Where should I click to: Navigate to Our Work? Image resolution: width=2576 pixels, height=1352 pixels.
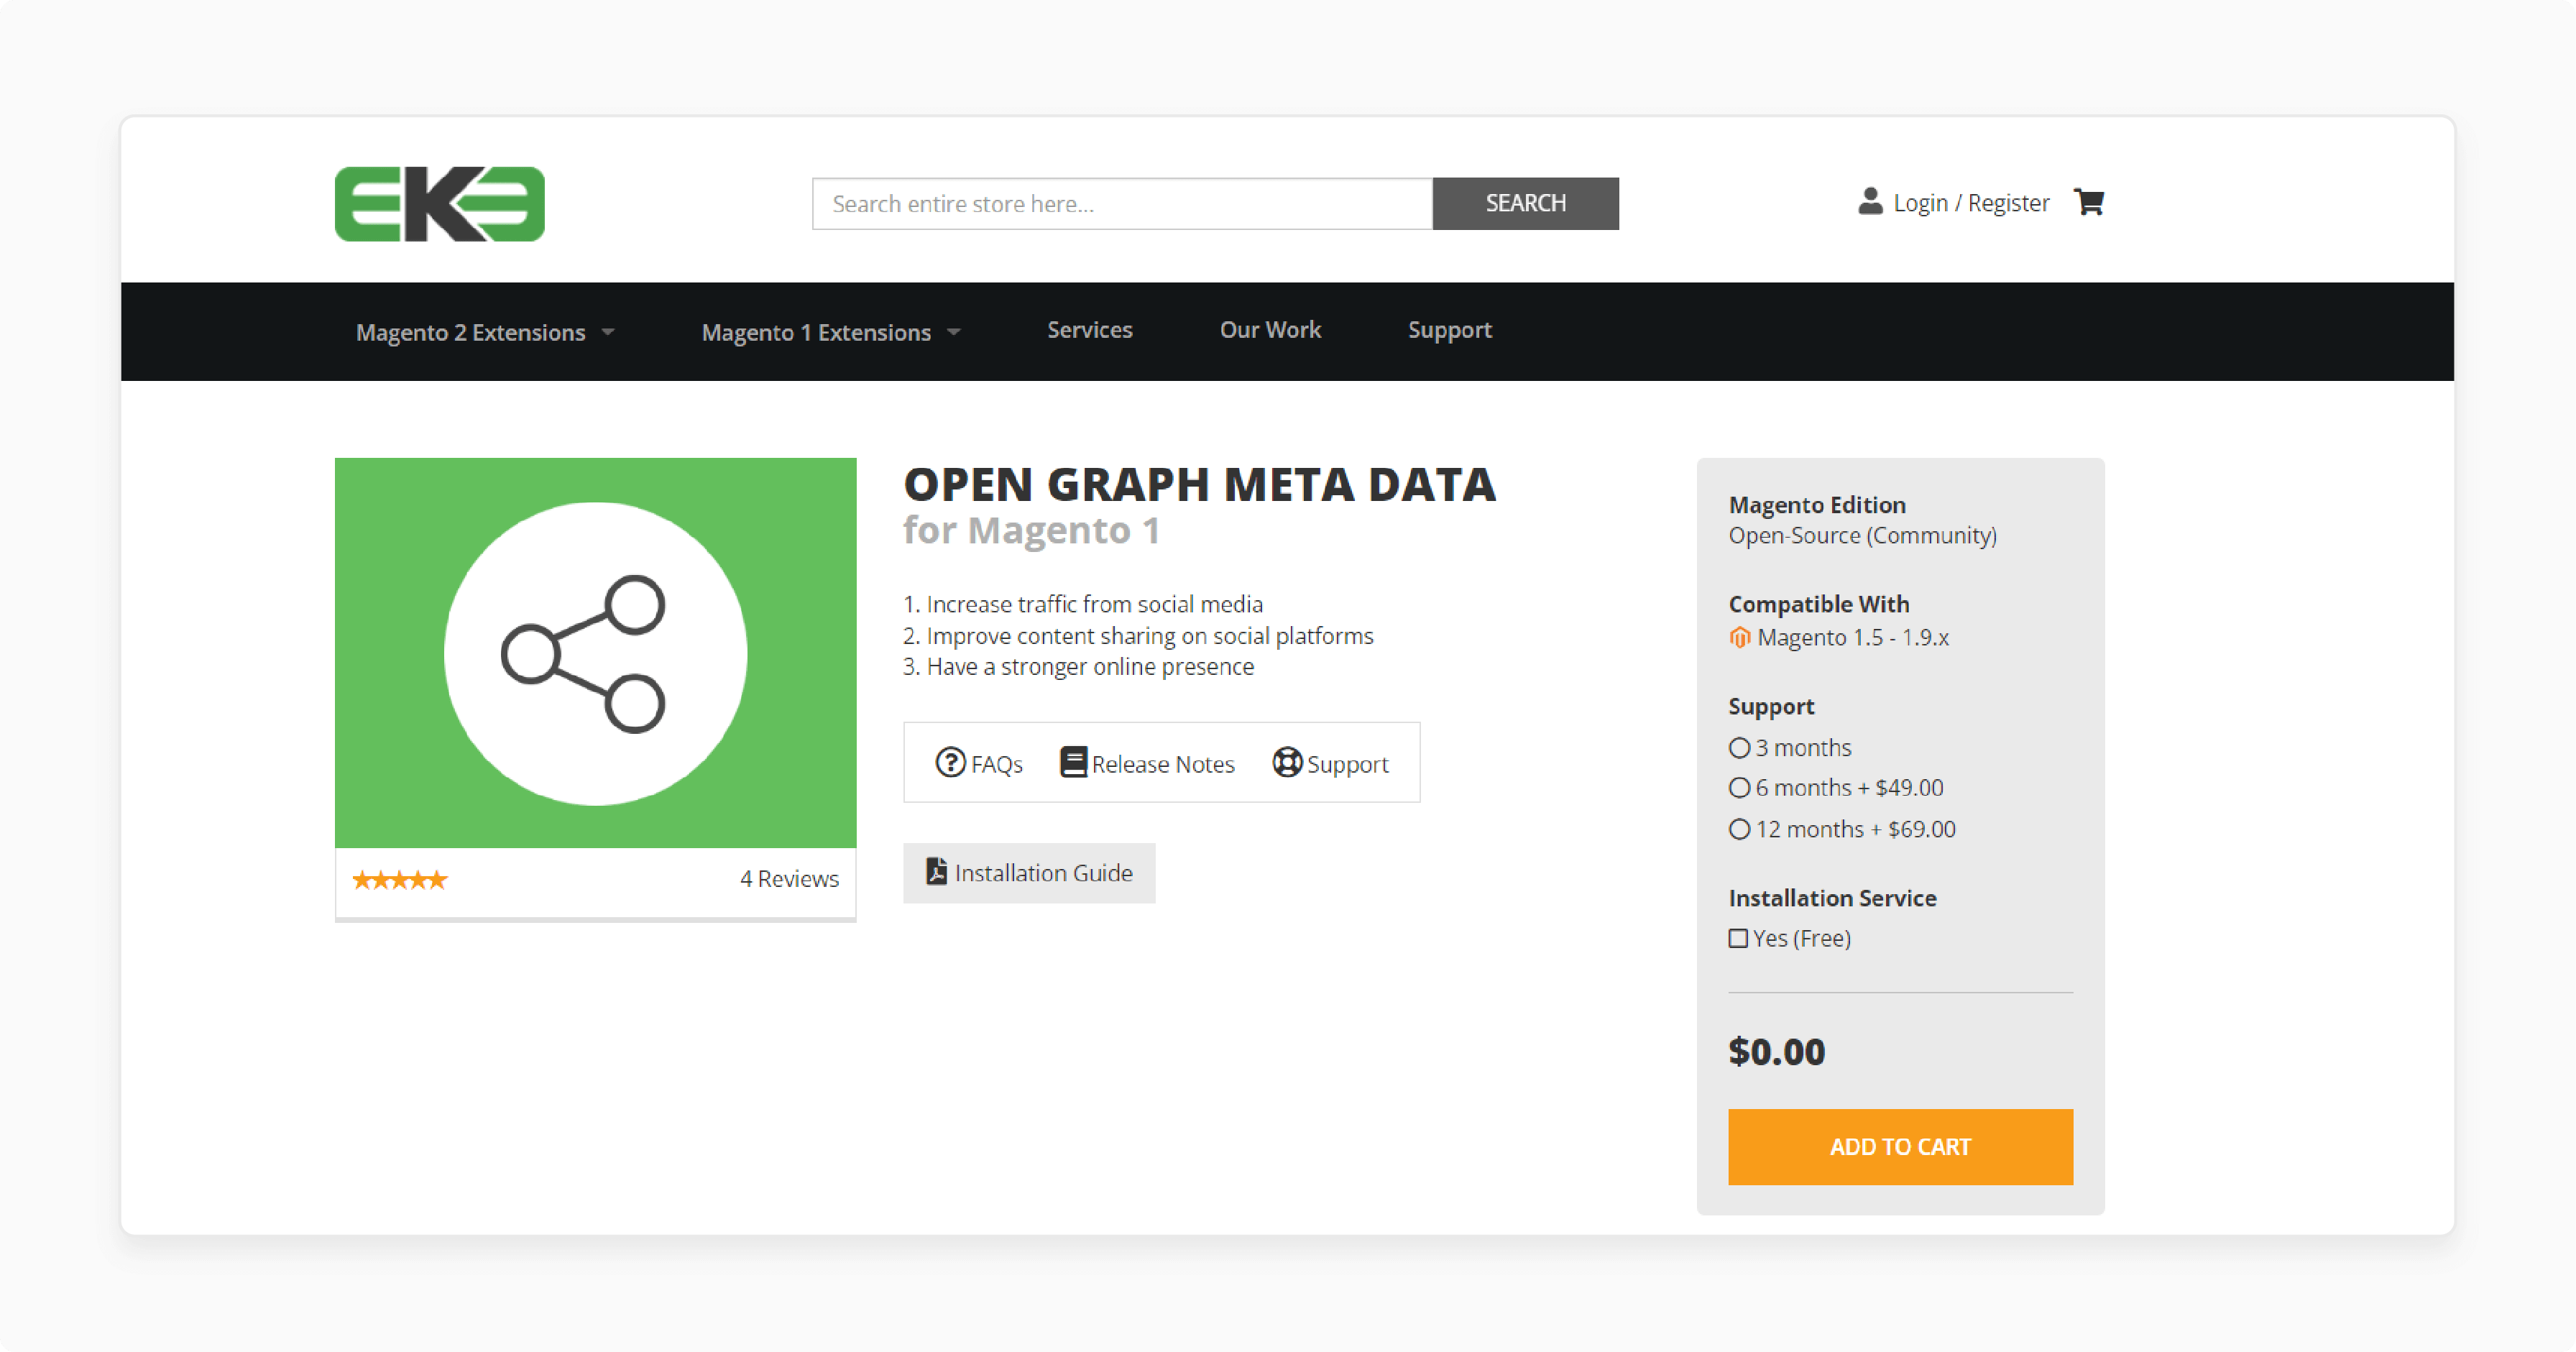tap(1270, 330)
